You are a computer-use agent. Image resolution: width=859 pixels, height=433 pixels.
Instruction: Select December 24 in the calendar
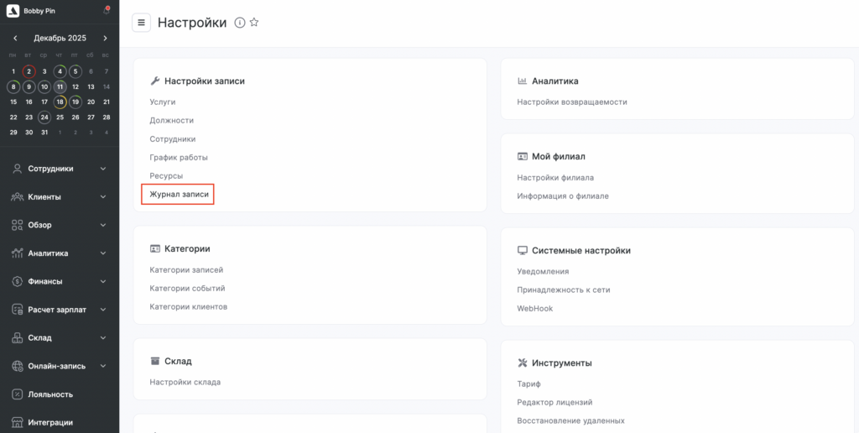click(x=44, y=117)
